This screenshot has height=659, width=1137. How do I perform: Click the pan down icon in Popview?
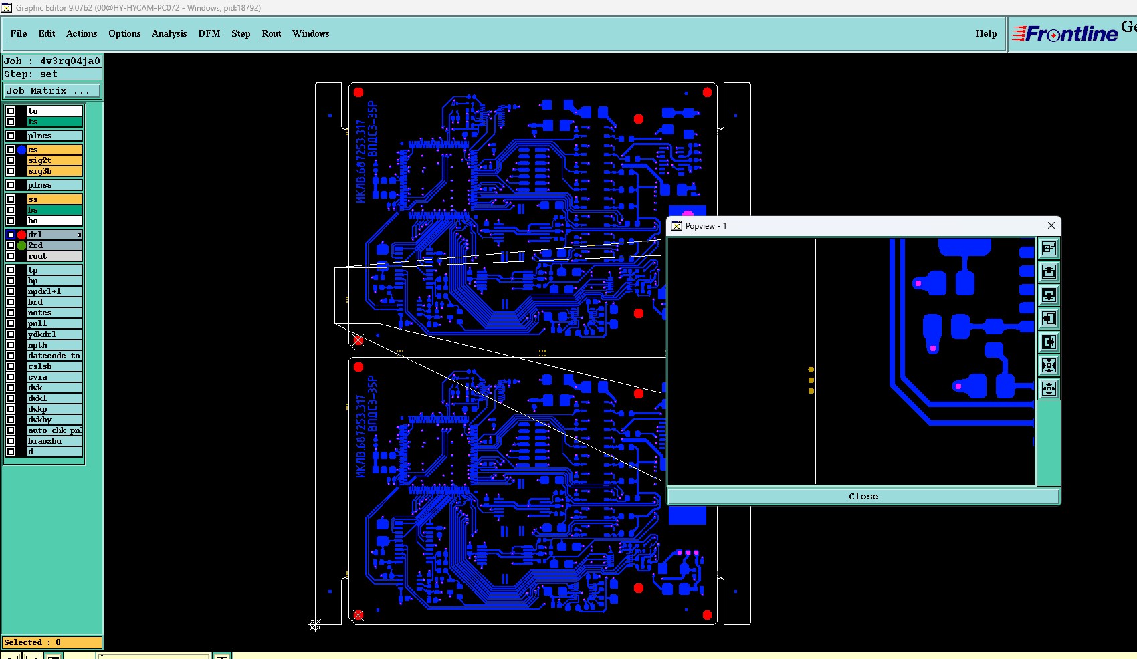coord(1049,295)
